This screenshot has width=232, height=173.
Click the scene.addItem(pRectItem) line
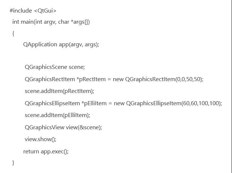(59, 91)
